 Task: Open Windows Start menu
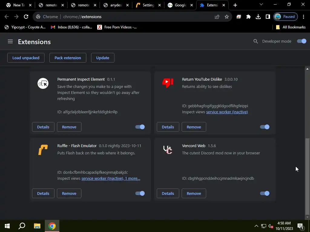point(7,226)
